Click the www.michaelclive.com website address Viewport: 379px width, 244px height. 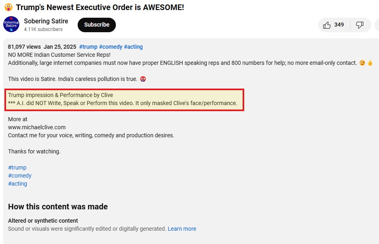tap(37, 127)
